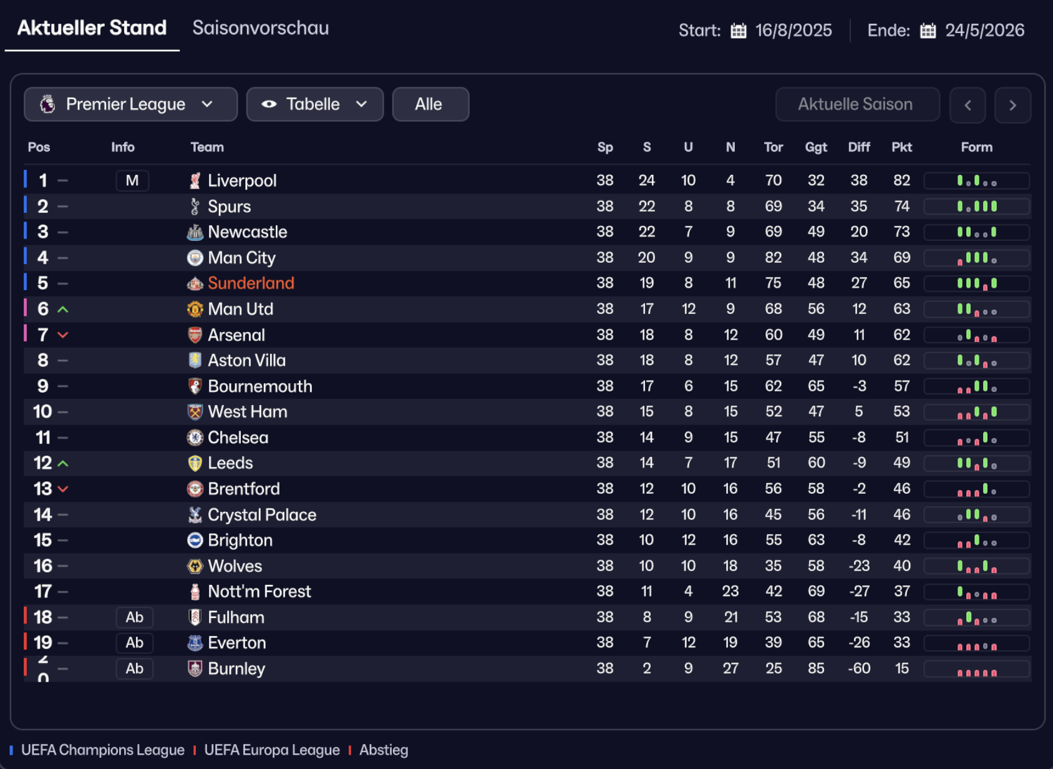Open the start date calendar icon
Screen dimensions: 1053x769
(739, 31)
